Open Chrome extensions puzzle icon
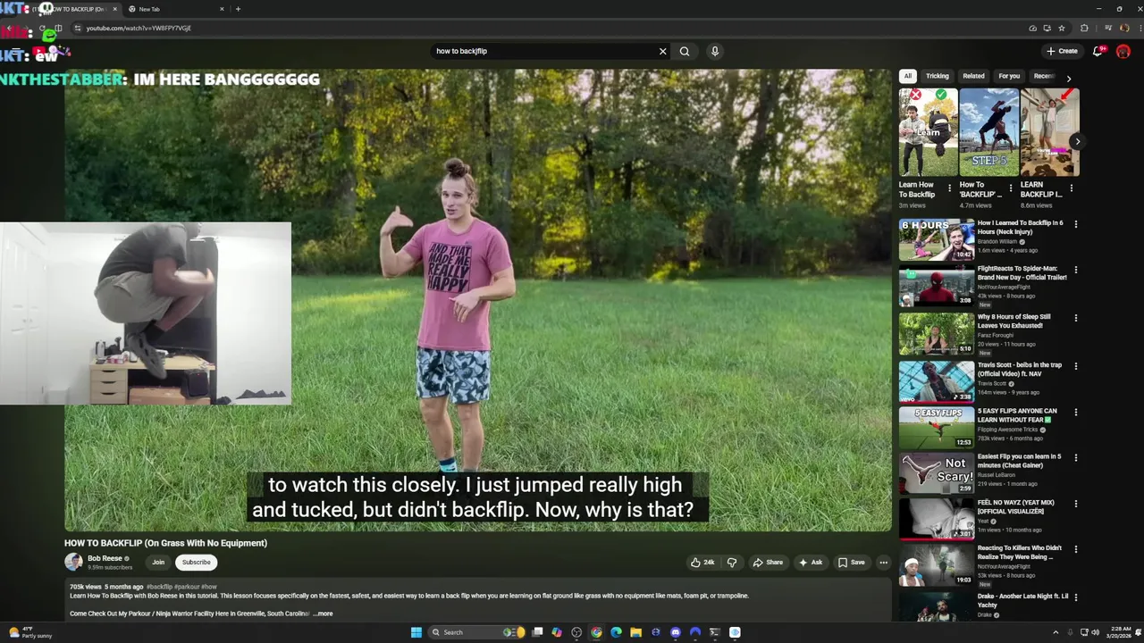The height and width of the screenshot is (643, 1144). point(1084,28)
